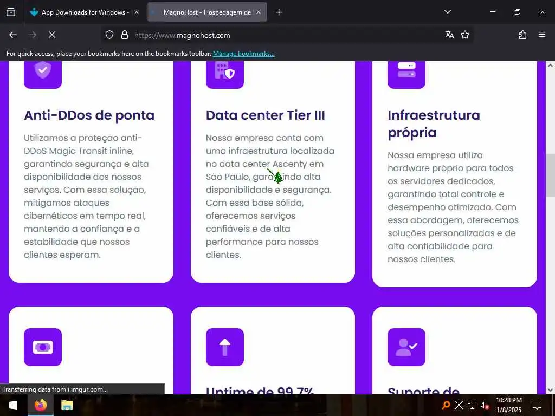Screen dimensions: 555x416
Task: Click the vertical scrollbar thumb
Action: (x=551, y=175)
